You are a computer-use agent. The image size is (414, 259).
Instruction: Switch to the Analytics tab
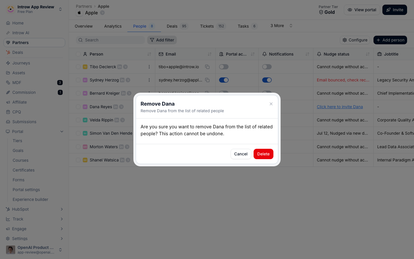[113, 26]
